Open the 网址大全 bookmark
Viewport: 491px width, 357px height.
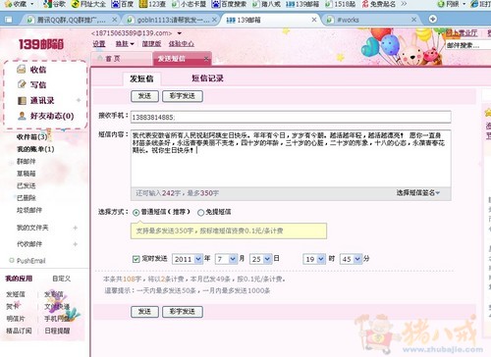[x=88, y=4]
